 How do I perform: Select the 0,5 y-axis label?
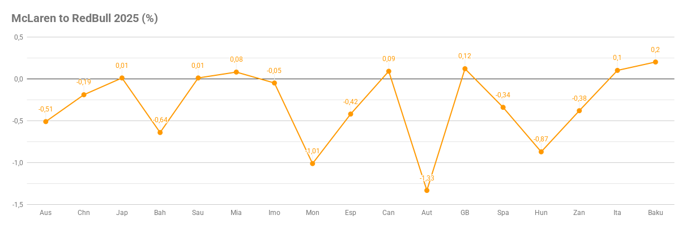tap(18, 37)
